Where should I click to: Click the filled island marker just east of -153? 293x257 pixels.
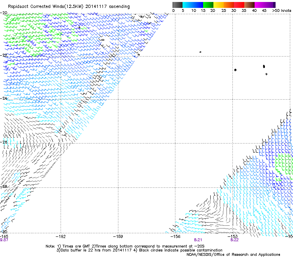point(236,70)
